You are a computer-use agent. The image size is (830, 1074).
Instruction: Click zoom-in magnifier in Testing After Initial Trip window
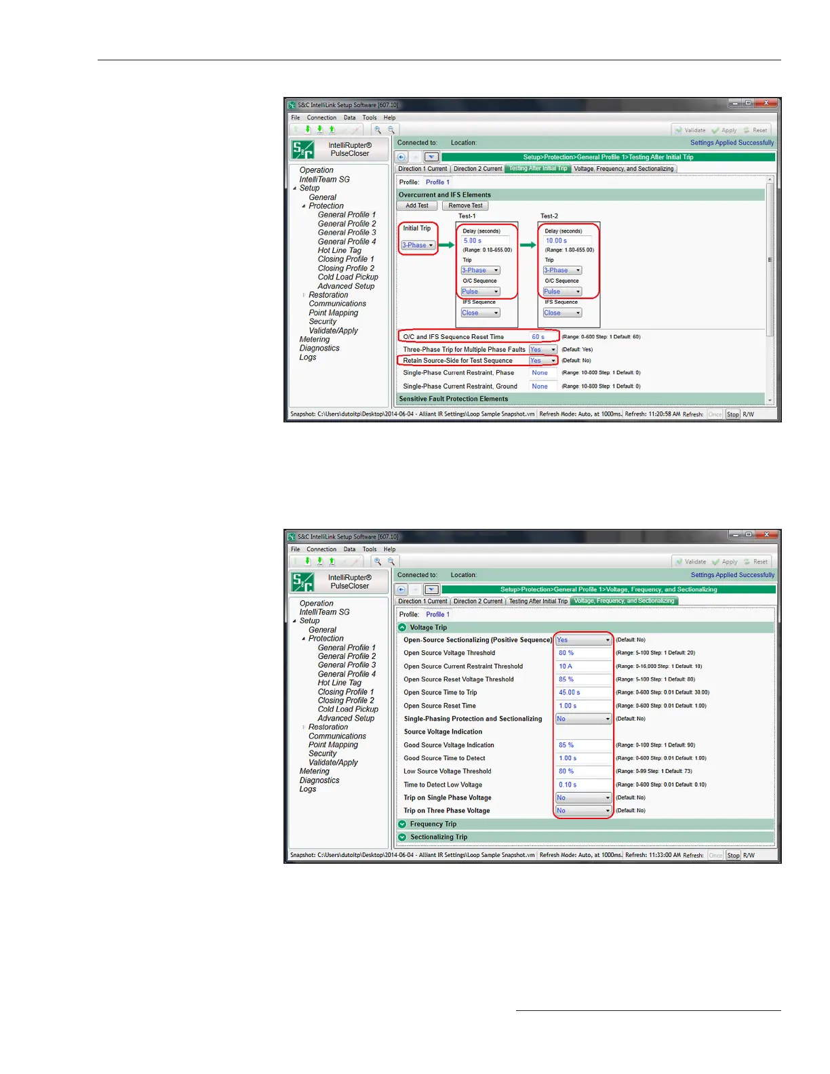[378, 130]
